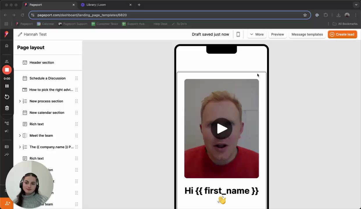Screen dimensions: 361x209
Task: Open the Calendar bookmark
Action: tap(45, 24)
